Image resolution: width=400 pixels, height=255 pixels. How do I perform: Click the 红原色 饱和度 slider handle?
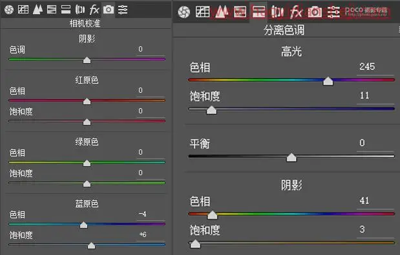[87, 122]
